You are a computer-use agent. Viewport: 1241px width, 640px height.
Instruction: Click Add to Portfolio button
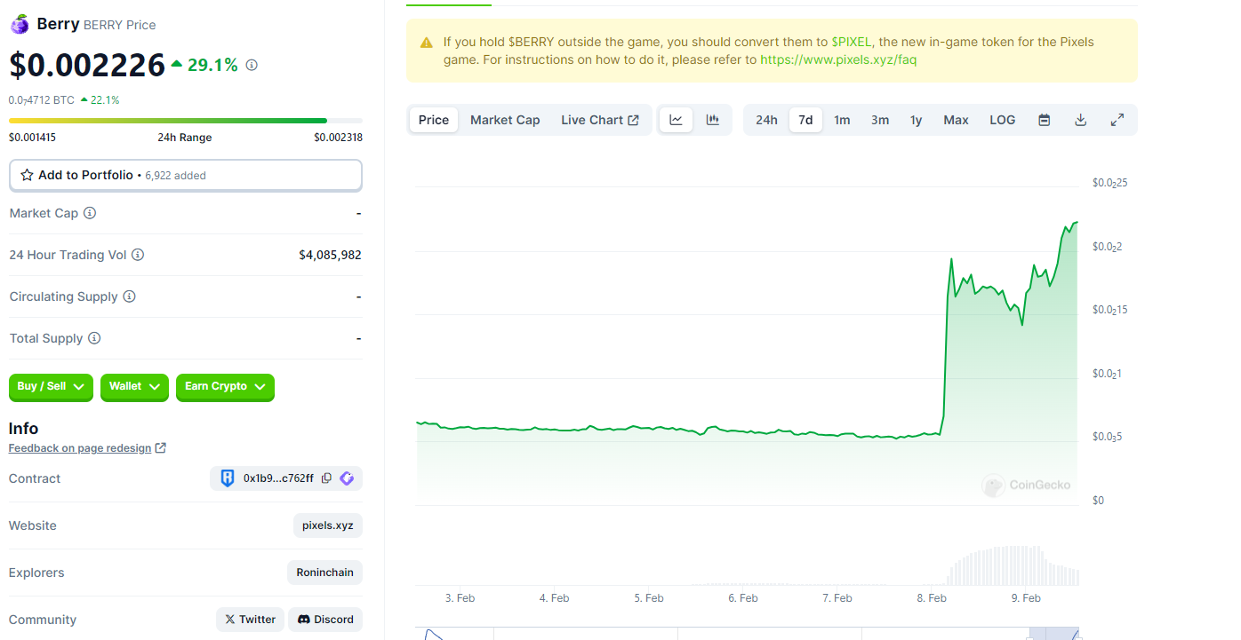click(x=185, y=176)
